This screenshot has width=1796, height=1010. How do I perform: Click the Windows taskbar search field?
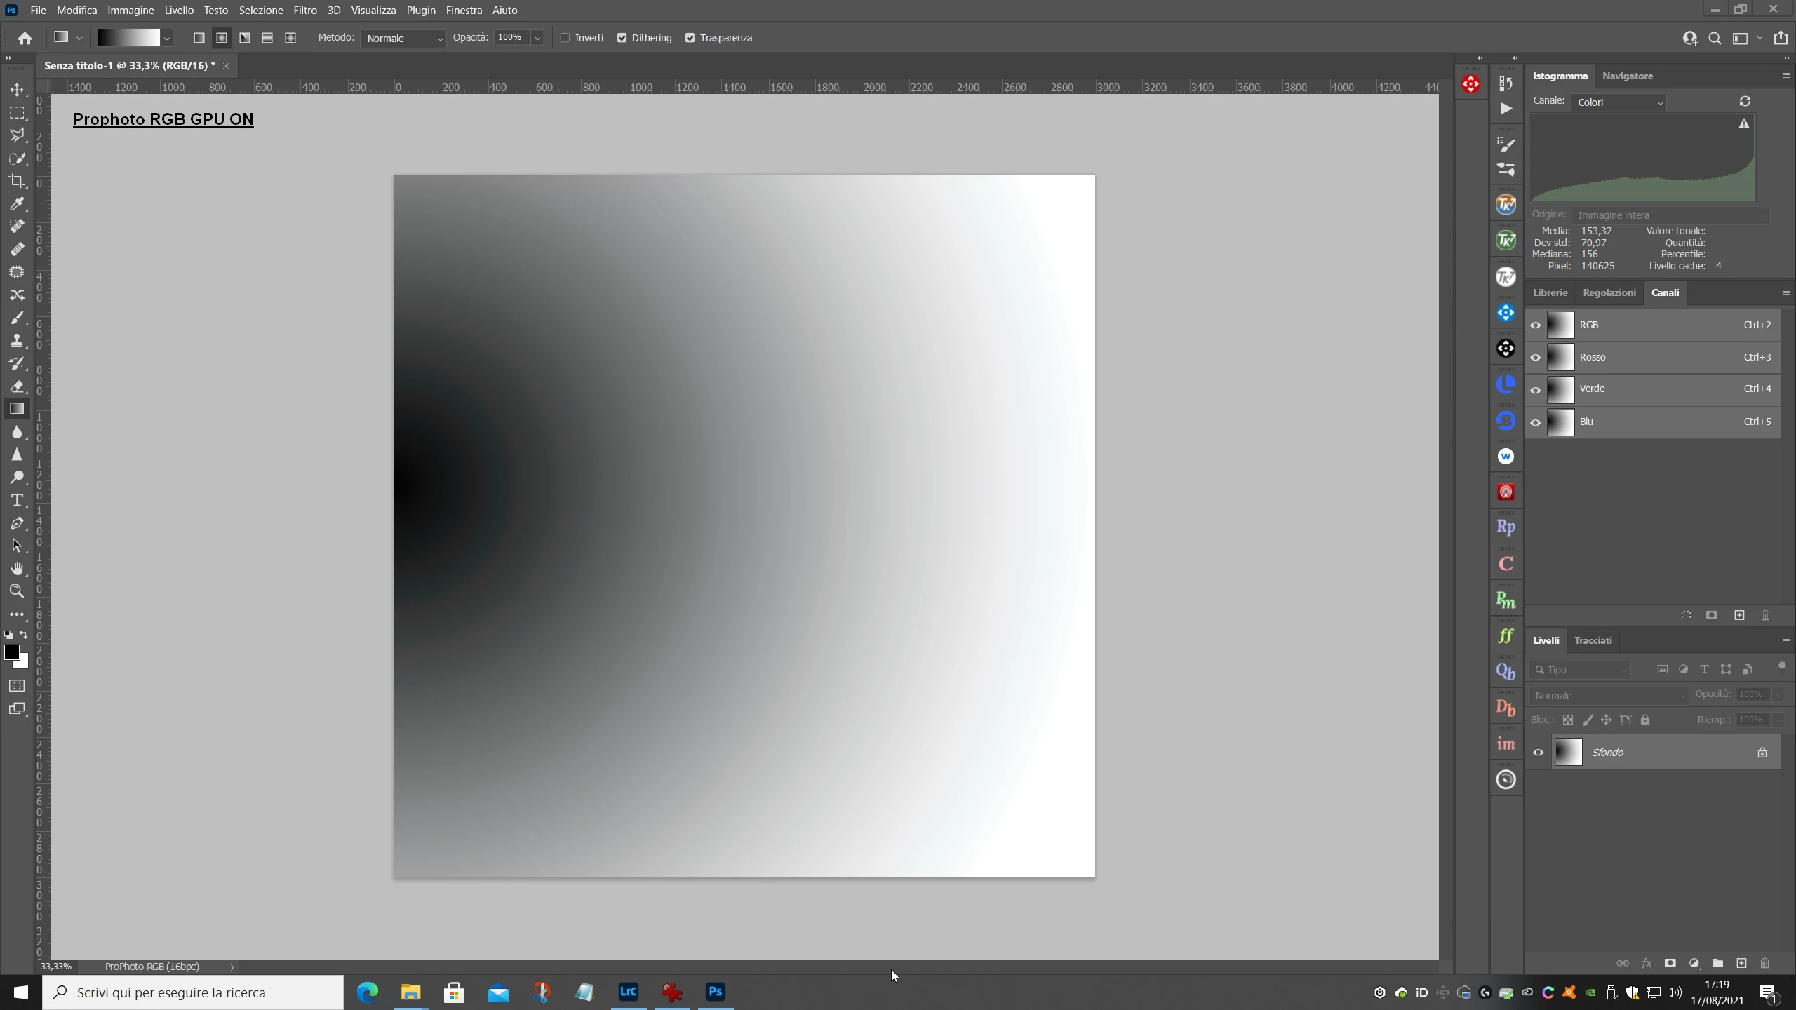click(193, 992)
